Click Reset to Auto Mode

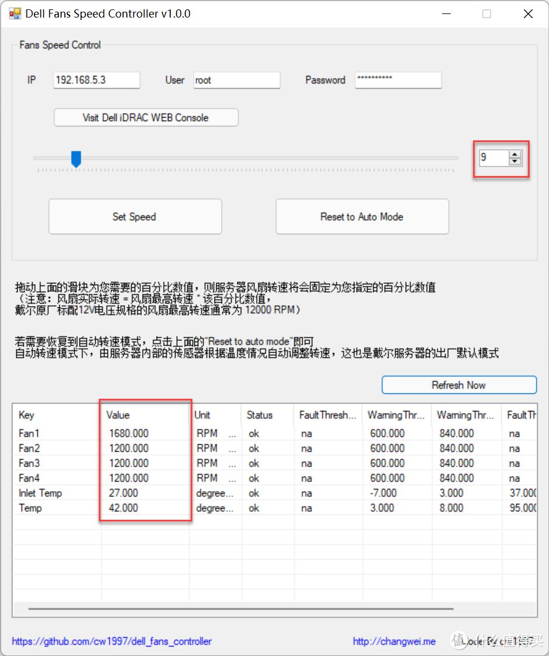click(x=362, y=216)
